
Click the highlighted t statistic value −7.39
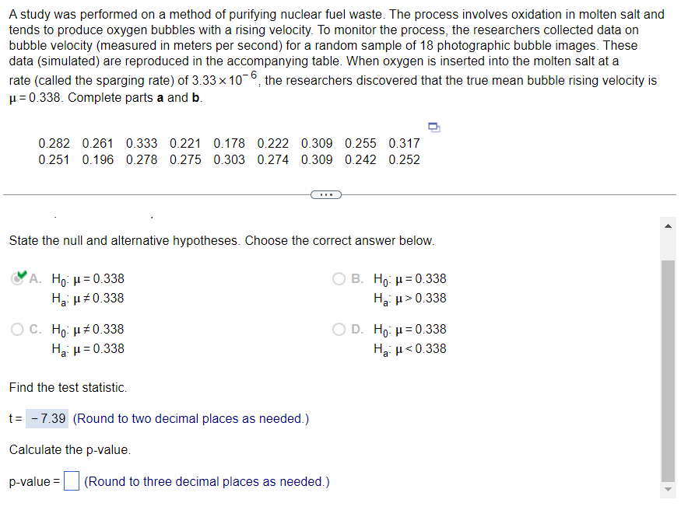point(47,418)
